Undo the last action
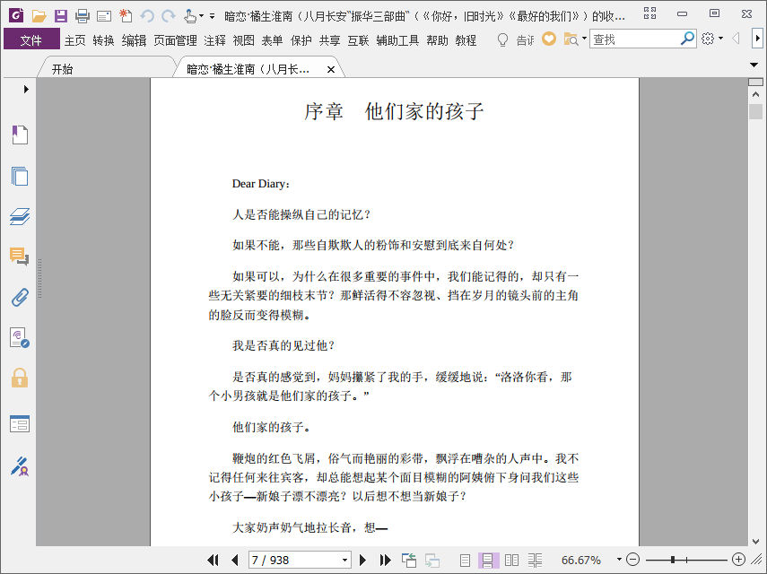The width and height of the screenshot is (767, 574). [147, 16]
